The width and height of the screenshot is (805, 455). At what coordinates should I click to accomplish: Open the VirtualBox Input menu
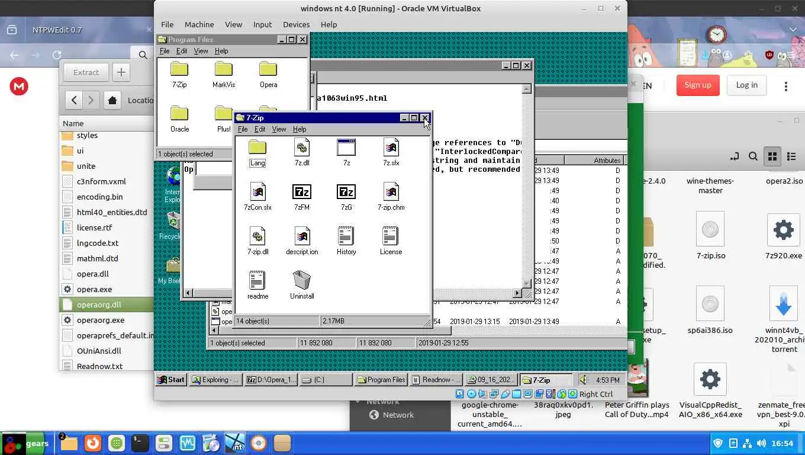point(262,24)
